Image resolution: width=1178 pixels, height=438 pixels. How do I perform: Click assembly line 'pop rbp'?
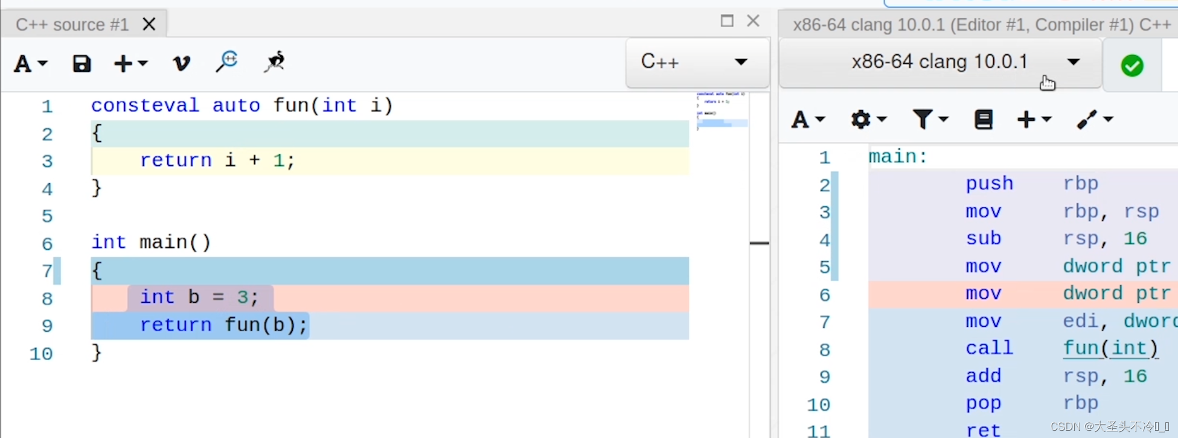click(1031, 403)
